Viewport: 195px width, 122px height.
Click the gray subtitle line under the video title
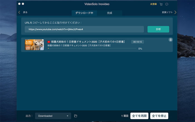point(79,45)
